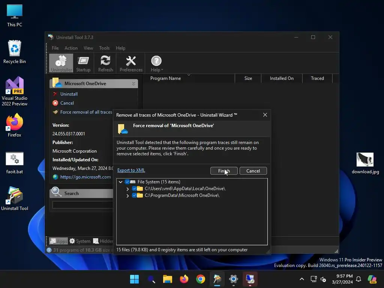
Task: Uncheck ProgramData\Microsoft OneDrive folder checkbox
Action: 134,195
